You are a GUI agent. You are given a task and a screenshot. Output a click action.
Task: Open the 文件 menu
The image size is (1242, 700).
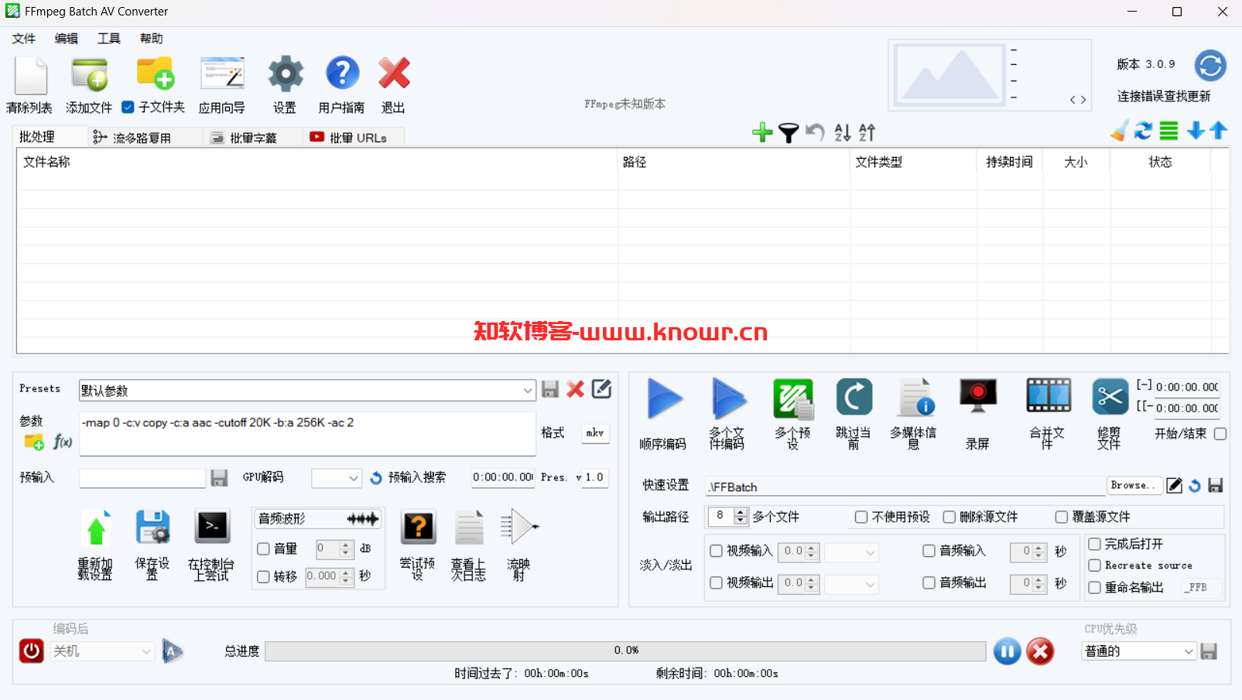pyautogui.click(x=24, y=39)
